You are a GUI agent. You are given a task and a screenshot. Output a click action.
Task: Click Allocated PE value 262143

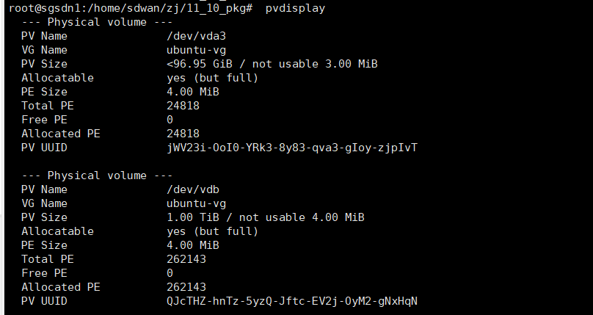click(x=186, y=287)
